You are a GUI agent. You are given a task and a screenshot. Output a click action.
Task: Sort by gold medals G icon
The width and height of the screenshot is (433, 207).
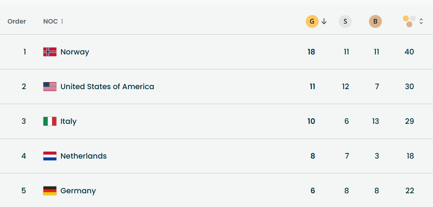[312, 21]
